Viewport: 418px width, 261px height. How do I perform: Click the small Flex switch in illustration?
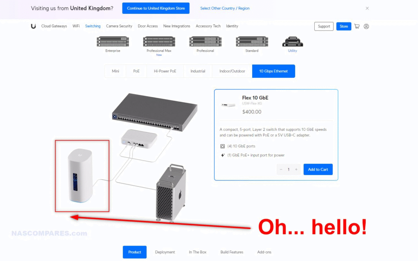point(139,139)
